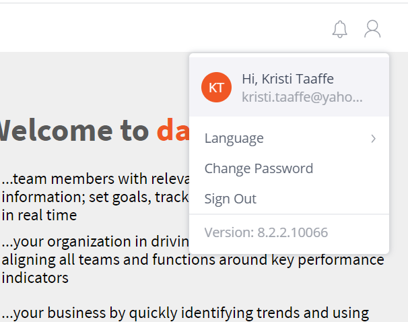Viewport: 408px width, 322px height.
Task: Click the Hi, Kristi Taaffe greeting
Action: coord(287,79)
